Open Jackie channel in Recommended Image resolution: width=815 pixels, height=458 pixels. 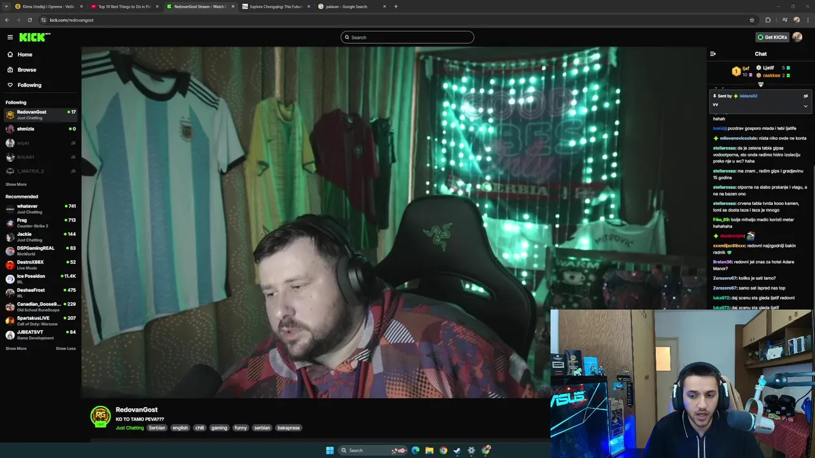(x=41, y=237)
